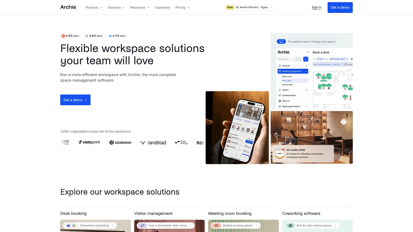Click the Archie logo in header

[x=68, y=7]
